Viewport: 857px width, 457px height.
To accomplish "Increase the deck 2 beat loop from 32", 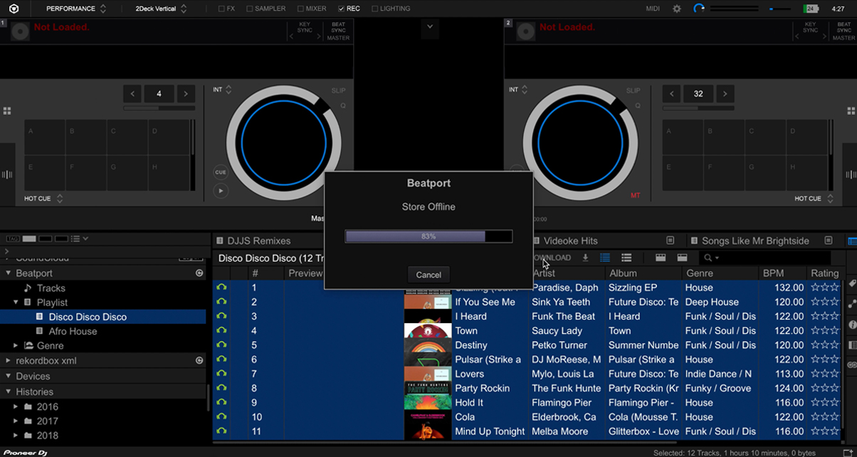I will click(725, 93).
